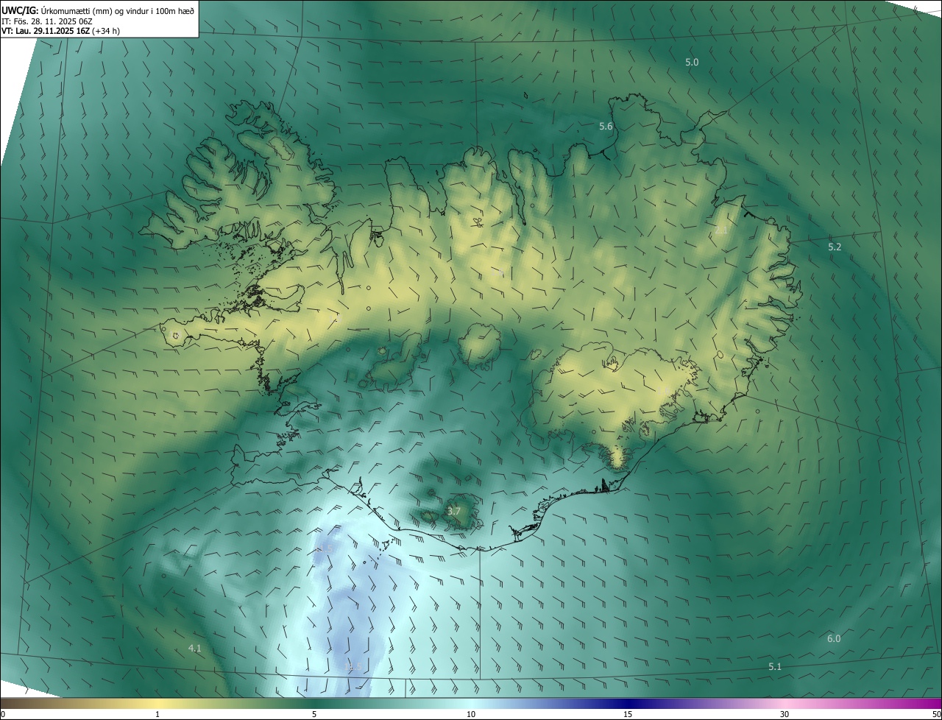Click the title 'UWC/IG: Úrkomumætti (mm) og vindur' line
942x720 pixels.
(x=98, y=10)
